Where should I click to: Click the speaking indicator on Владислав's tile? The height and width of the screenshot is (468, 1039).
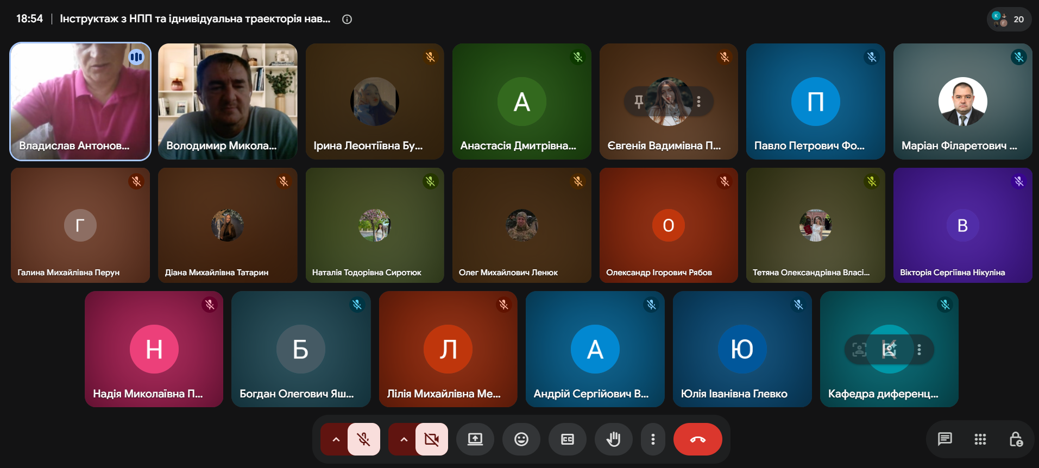(x=136, y=57)
